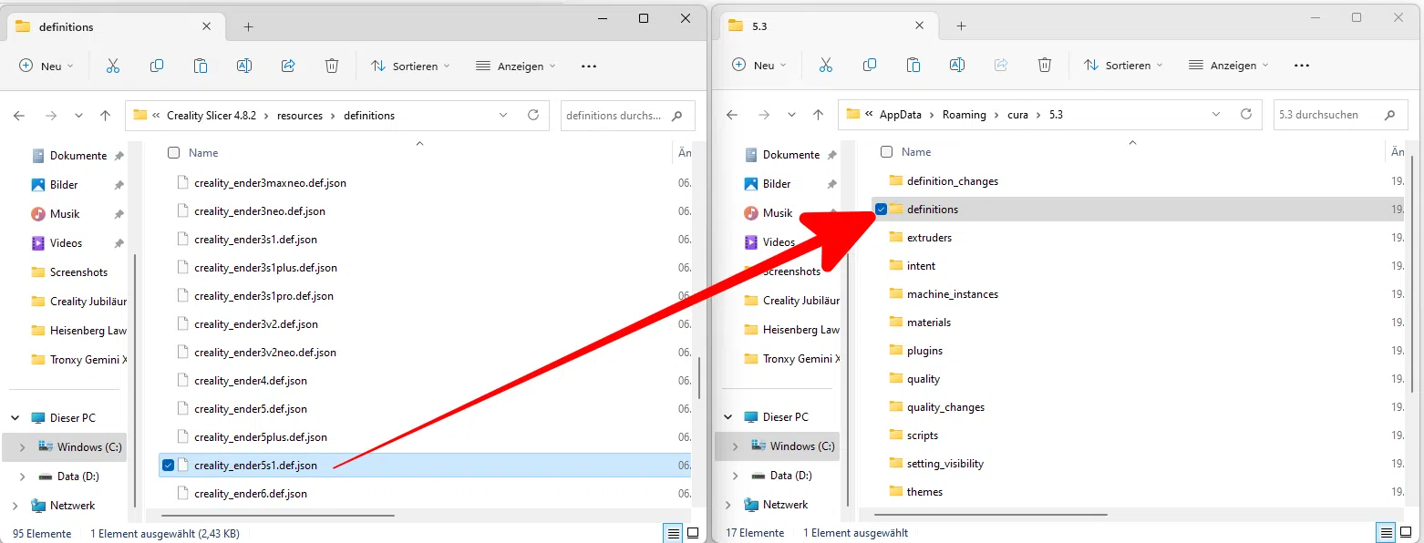
Task: Expand Netzwerk in 5.3 window sidebar
Action: 727,505
